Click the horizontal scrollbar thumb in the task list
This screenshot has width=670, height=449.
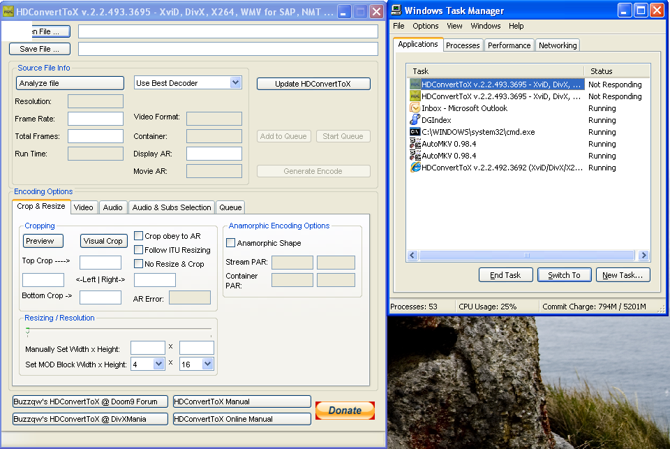tap(527, 256)
